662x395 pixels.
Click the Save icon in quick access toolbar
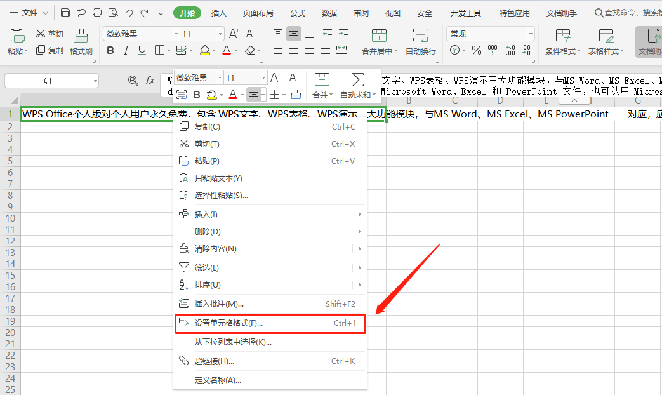pyautogui.click(x=65, y=13)
